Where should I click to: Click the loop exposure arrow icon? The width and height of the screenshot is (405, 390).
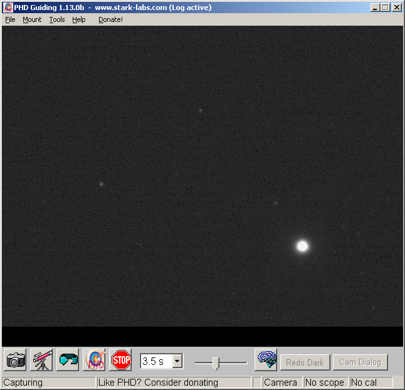pyautogui.click(x=68, y=360)
